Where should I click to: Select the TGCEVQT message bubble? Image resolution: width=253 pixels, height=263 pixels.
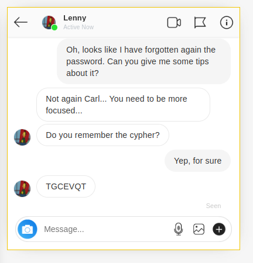pos(66,186)
